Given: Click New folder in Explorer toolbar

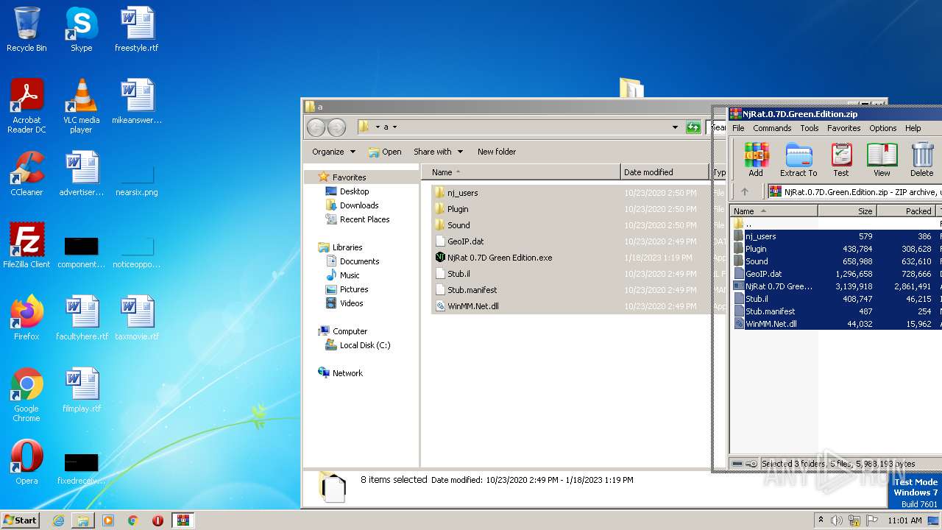Looking at the screenshot, I should pyautogui.click(x=497, y=152).
